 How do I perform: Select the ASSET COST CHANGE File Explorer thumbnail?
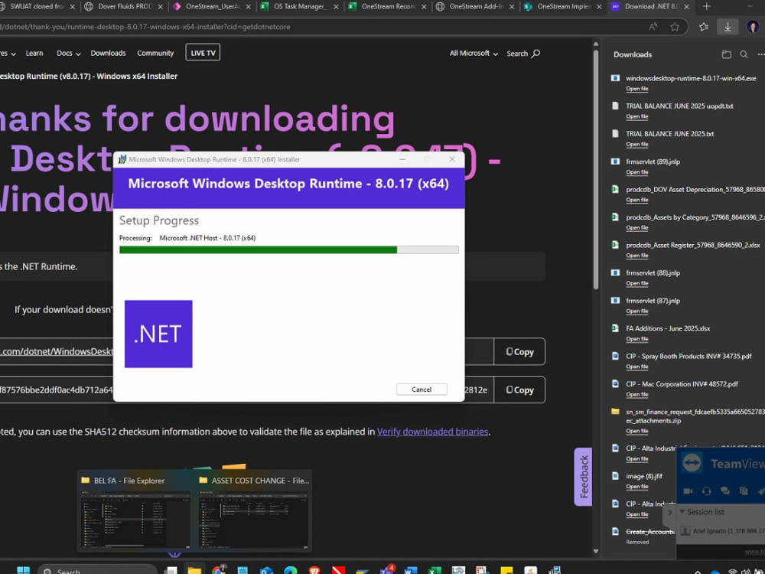[x=254, y=511]
